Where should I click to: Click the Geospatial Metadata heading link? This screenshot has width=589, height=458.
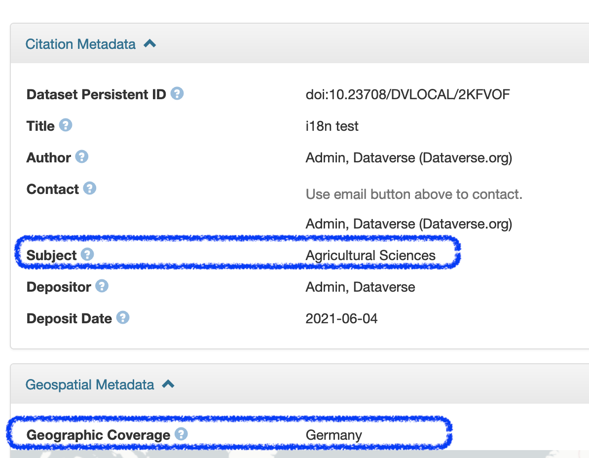tap(89, 384)
